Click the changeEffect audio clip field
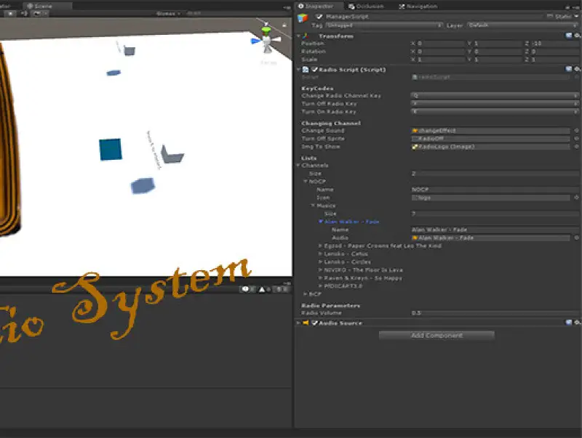Viewport: 582px width, 438px height. pos(490,131)
